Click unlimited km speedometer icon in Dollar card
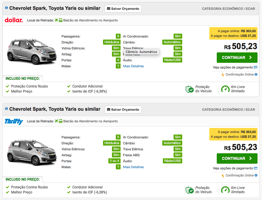The width and height of the screenshot is (262, 200). click(x=225, y=89)
